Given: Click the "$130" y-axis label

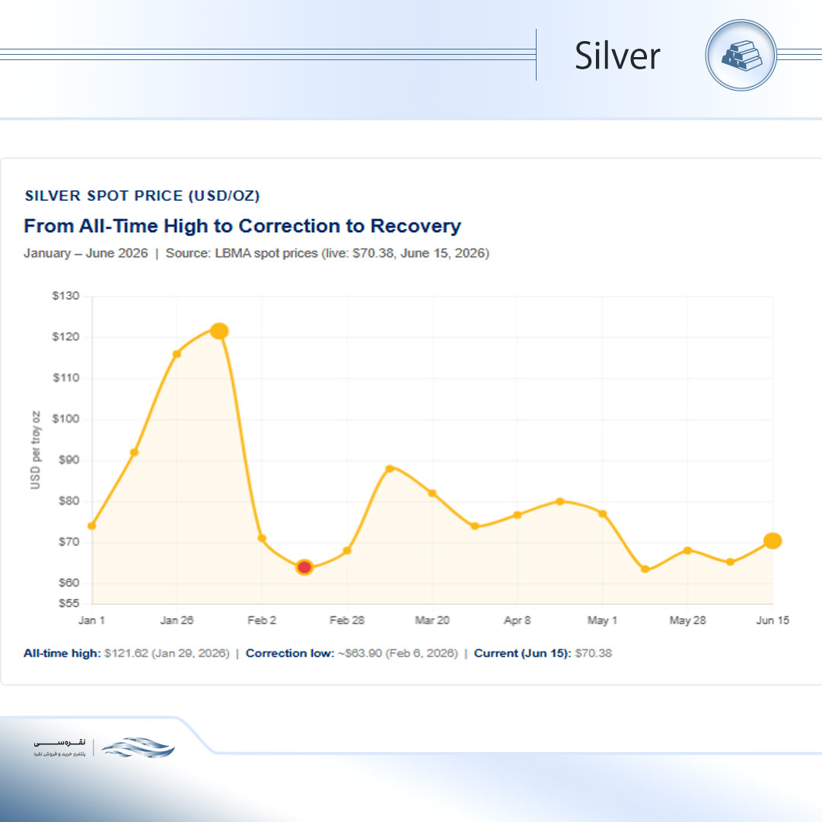Looking at the screenshot, I should (65, 295).
